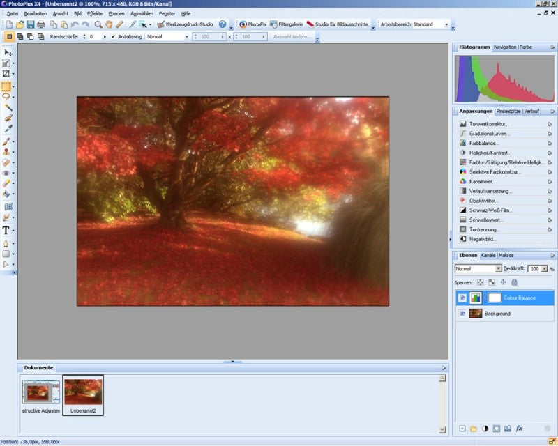Select the Paintbrush tool

coord(6,141)
